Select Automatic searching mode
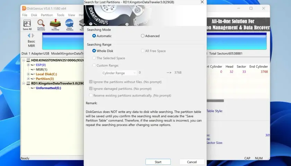291x166 pixels. pos(94,36)
